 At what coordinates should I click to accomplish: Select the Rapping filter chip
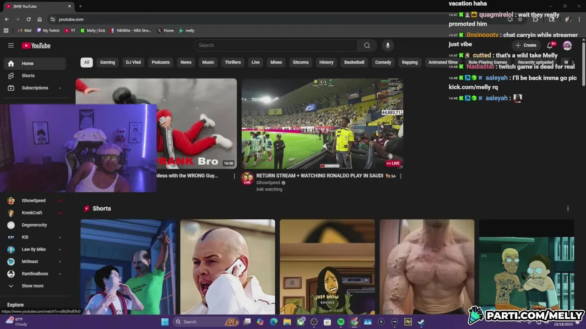tap(410, 62)
